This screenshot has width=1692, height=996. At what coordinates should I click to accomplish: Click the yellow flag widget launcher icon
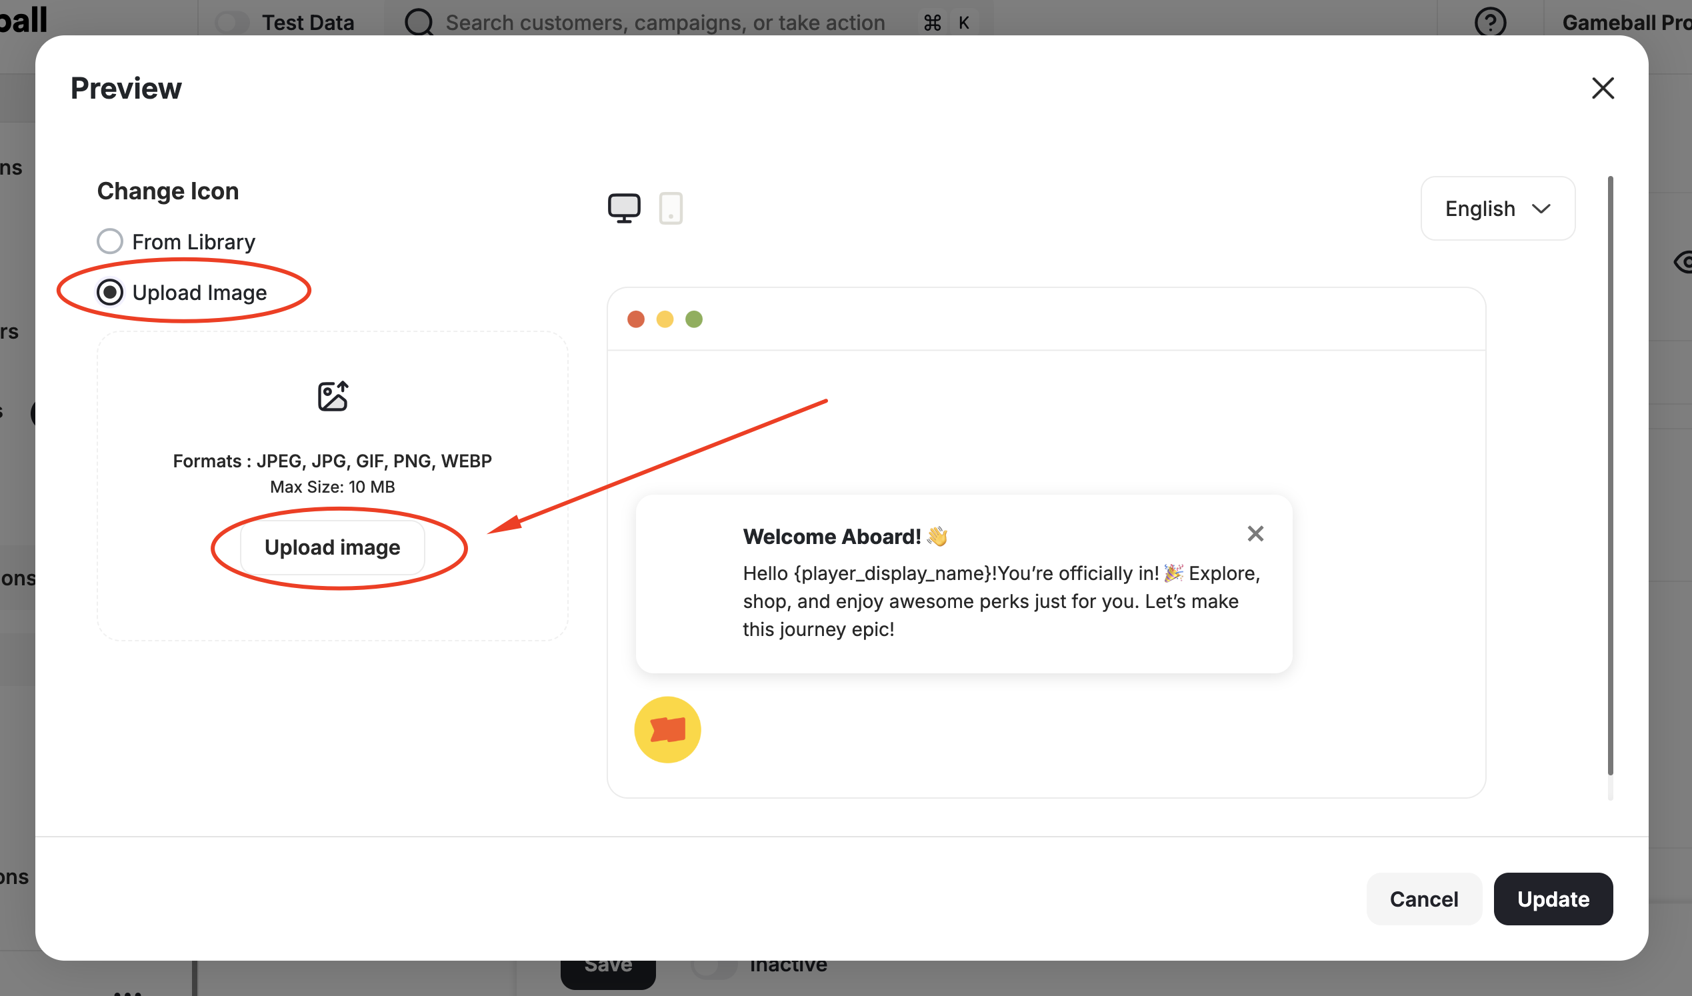point(667,729)
